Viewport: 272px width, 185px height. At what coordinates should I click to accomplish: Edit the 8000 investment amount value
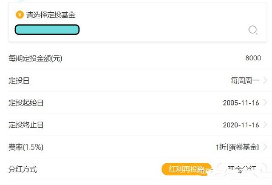point(253,58)
